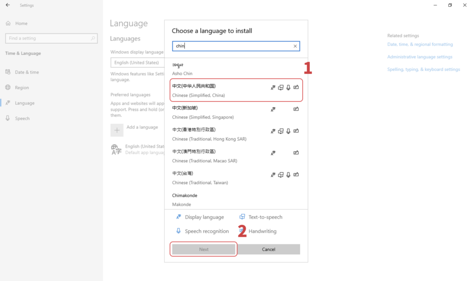Choose Chinese (Simplified, China)
The height and width of the screenshot is (281, 472).
coord(236,91)
